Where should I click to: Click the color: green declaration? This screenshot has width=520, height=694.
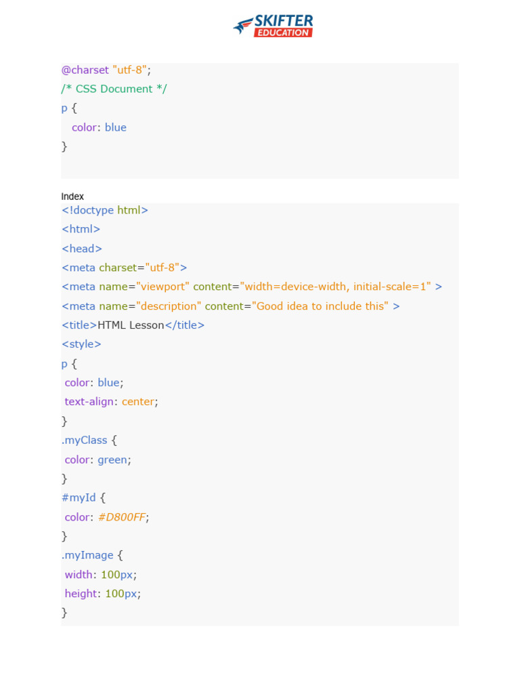pyautogui.click(x=97, y=460)
